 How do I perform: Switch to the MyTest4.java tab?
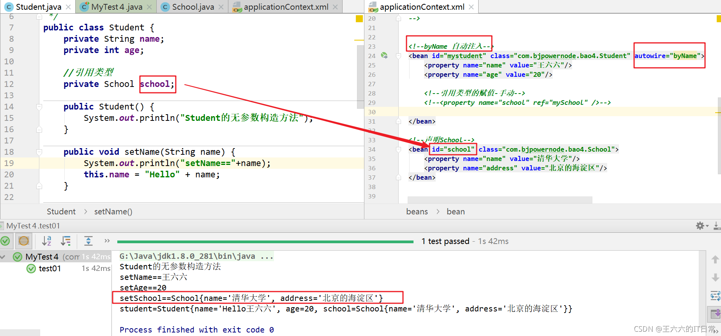117,7
